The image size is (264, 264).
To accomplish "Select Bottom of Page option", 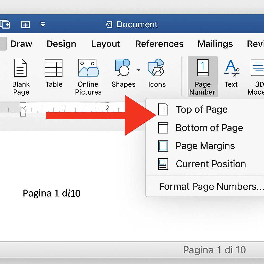I will coord(209,128).
